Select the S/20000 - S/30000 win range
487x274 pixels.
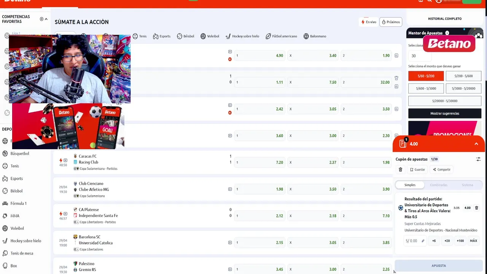(x=444, y=101)
